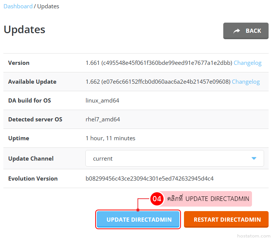This screenshot has width=272, height=239.
Task: Click the Available Update row label
Action: point(32,82)
